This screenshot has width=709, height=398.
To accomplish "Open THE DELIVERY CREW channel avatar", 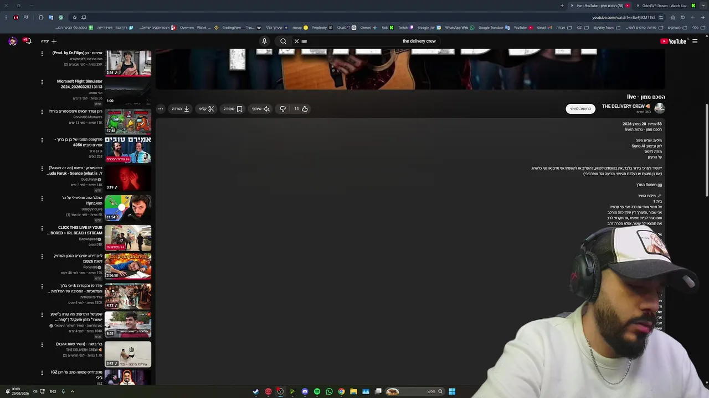I will click(659, 108).
